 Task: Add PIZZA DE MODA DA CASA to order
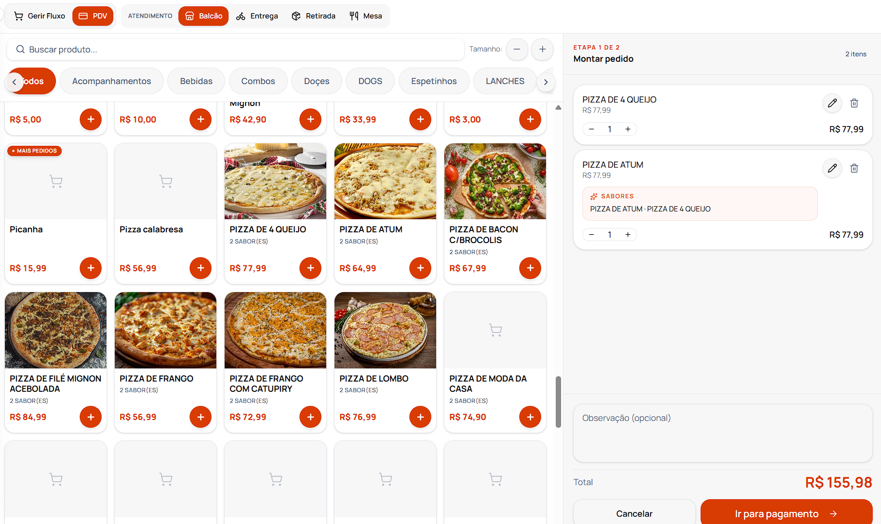(x=530, y=417)
